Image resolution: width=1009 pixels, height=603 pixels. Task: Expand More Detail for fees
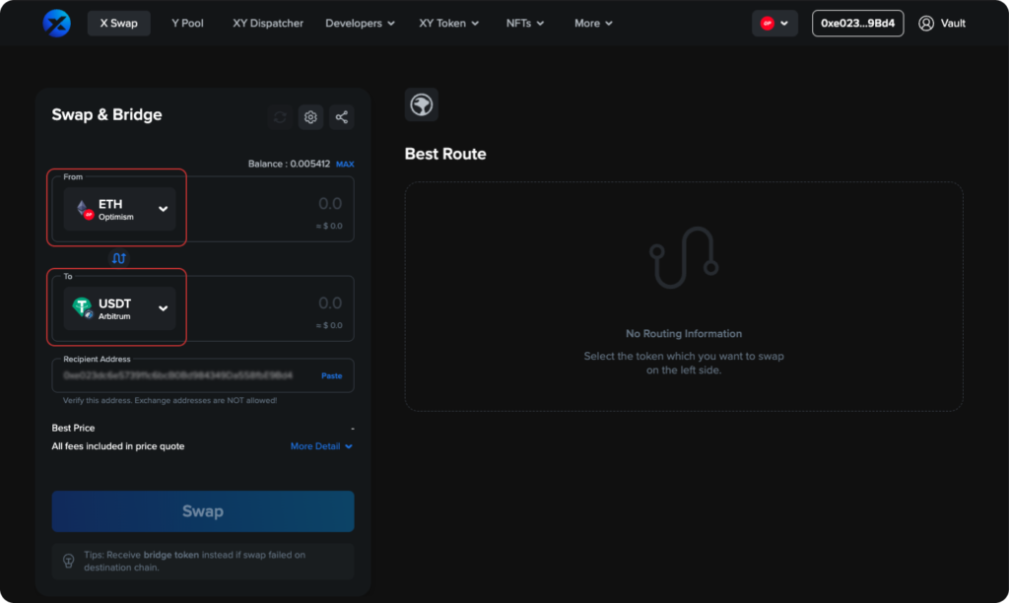point(321,446)
